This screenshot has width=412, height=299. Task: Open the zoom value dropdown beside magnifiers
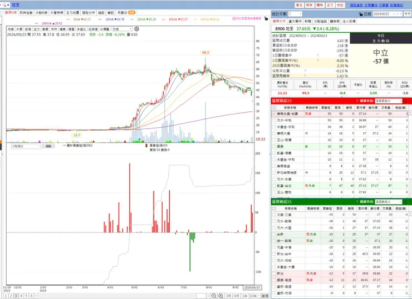click(208, 296)
